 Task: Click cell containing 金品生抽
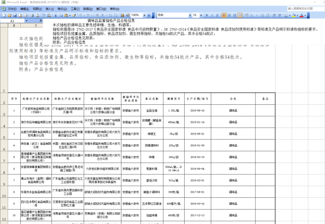pos(152,111)
